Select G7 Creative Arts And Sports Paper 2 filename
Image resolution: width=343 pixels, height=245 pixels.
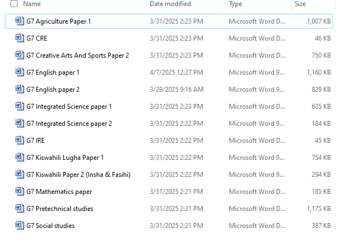point(77,55)
